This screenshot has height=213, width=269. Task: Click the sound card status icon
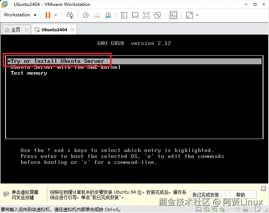click(222, 210)
